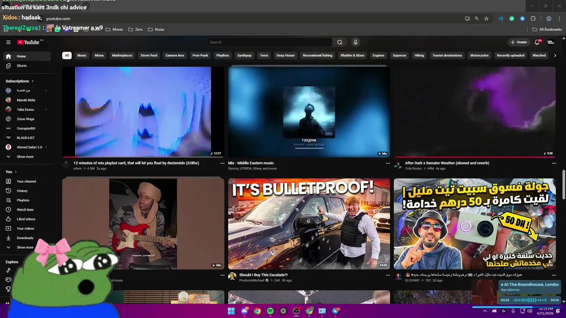Open Spotify from the taskbar
Screen dimensions: 566x318
(270, 311)
